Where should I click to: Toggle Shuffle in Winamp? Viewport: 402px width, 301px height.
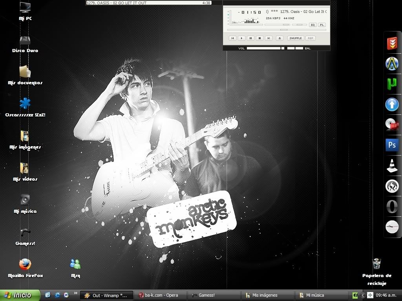pos(295,38)
